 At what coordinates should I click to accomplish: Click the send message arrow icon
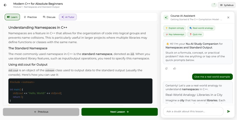click(228, 111)
